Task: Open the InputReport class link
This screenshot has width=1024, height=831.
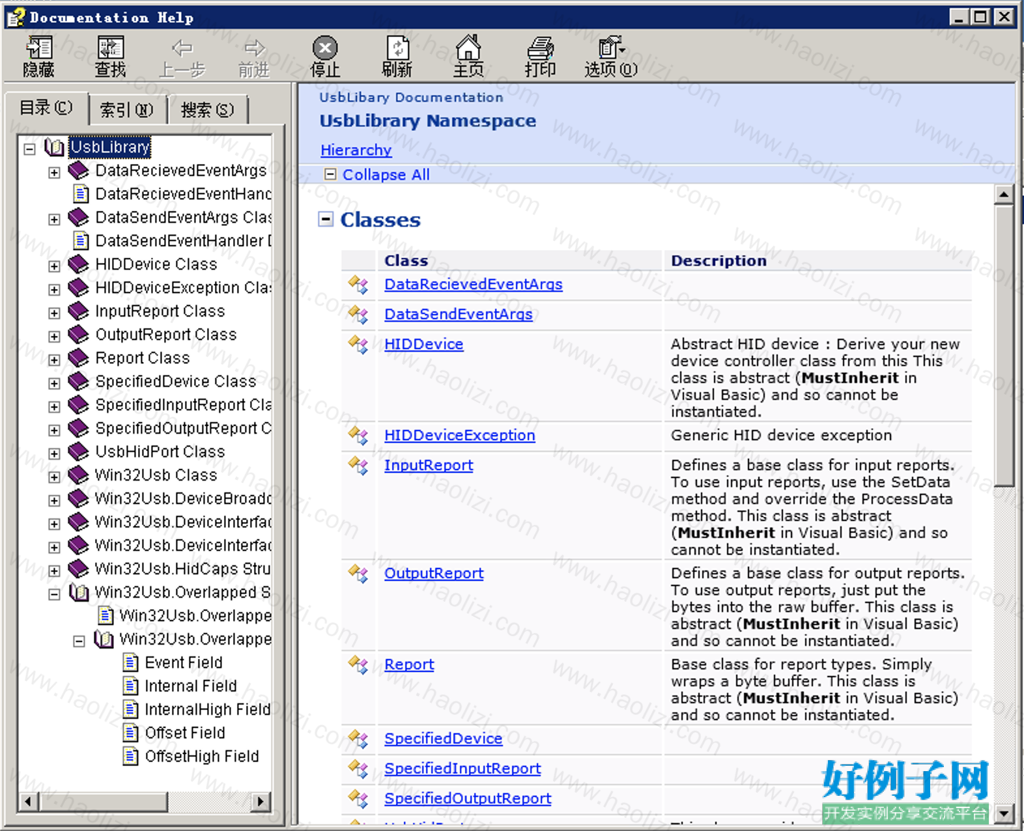Action: pos(429,465)
